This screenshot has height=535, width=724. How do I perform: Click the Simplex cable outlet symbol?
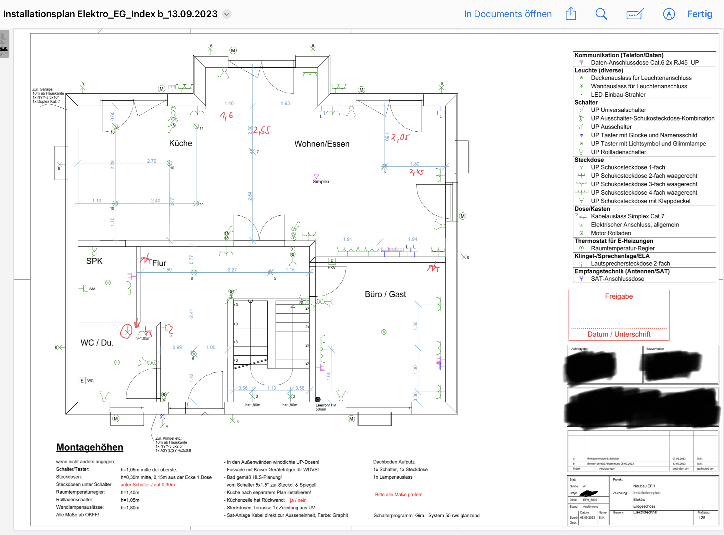(316, 176)
